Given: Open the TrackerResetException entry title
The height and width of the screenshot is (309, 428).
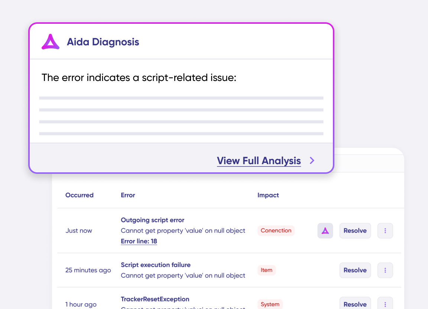Looking at the screenshot, I should coord(155,299).
